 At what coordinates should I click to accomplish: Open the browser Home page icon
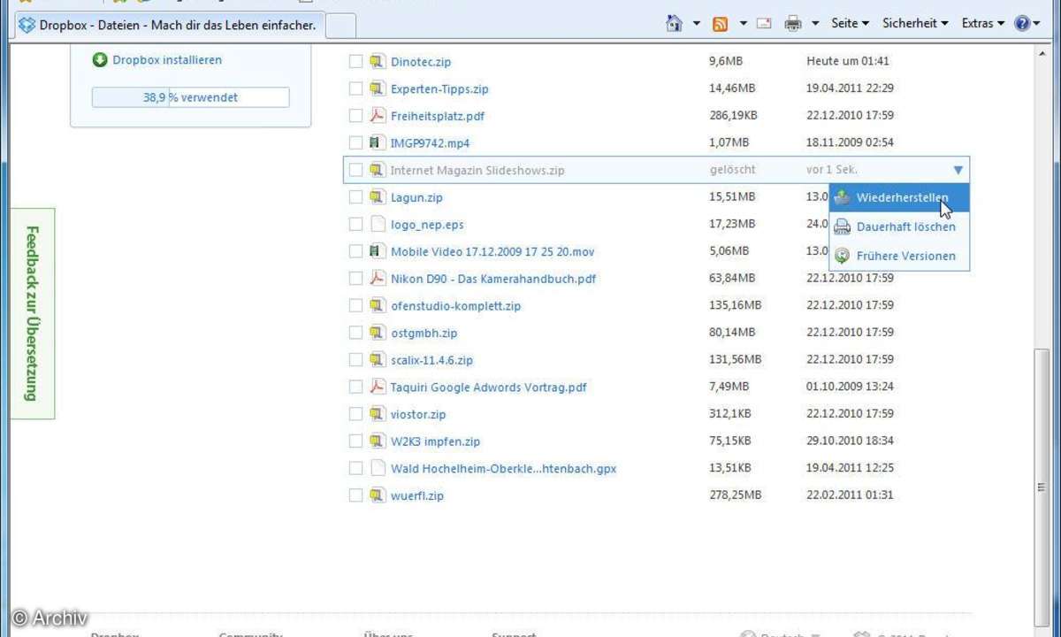[675, 24]
